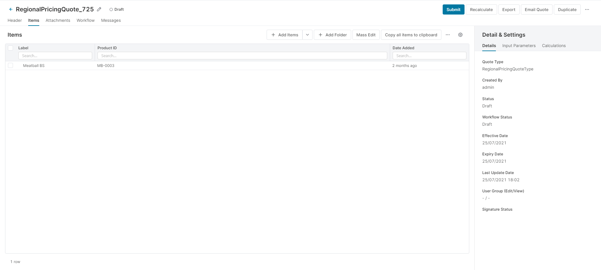Open the ellipsis menu in the Items toolbar

click(x=447, y=35)
